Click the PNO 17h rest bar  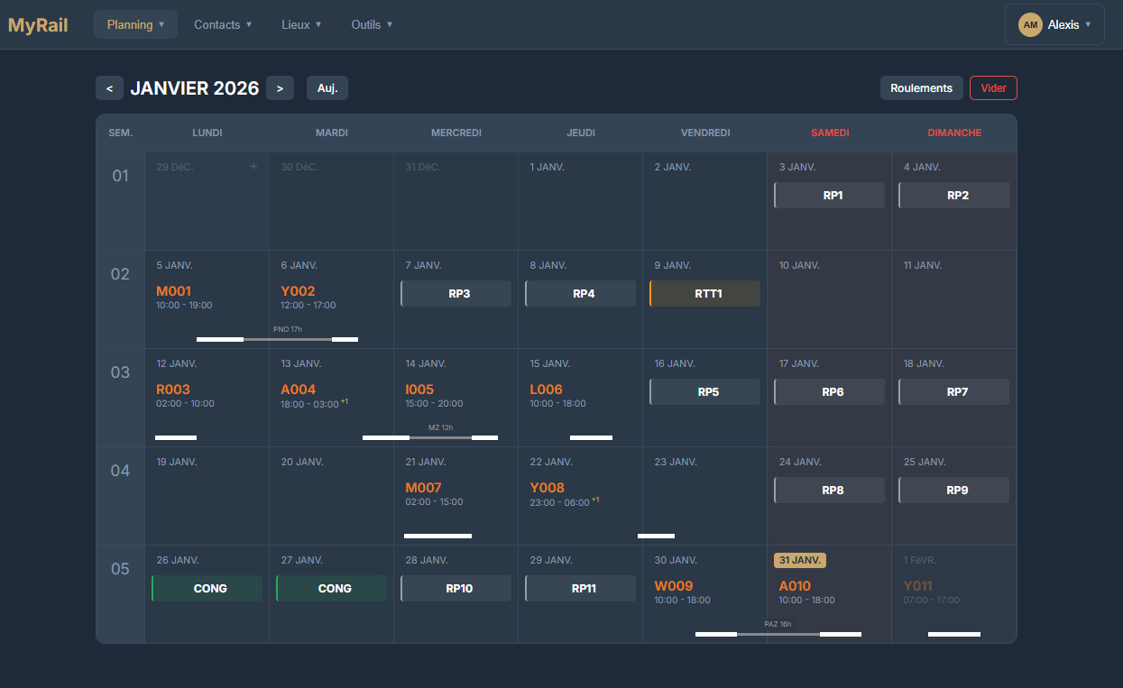pyautogui.click(x=287, y=339)
